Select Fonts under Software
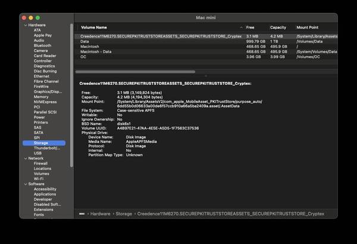This screenshot has height=244, width=357. click(39, 215)
